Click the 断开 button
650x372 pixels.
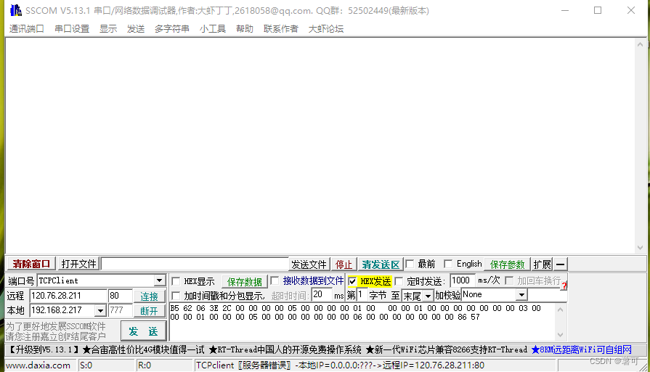point(149,311)
